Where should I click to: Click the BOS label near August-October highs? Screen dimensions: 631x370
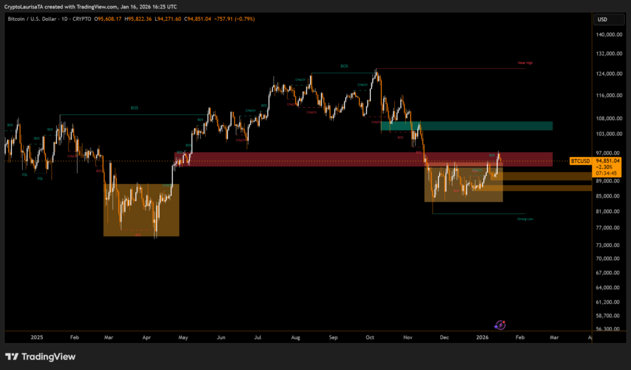[344, 66]
